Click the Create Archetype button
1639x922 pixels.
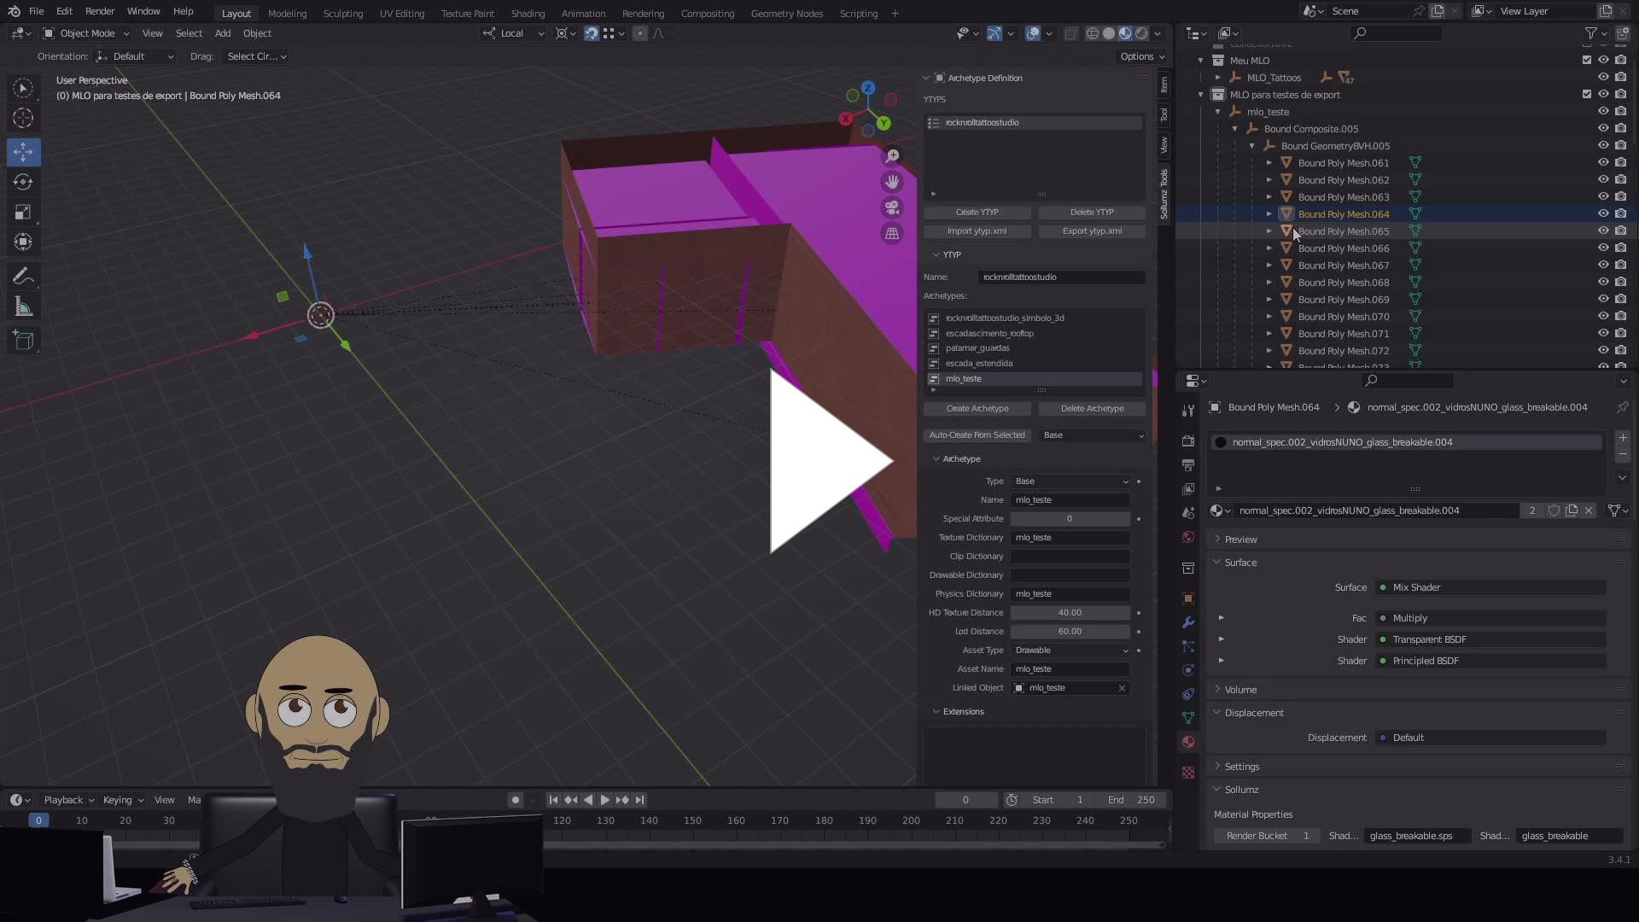(977, 409)
